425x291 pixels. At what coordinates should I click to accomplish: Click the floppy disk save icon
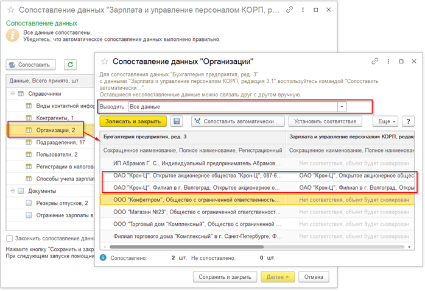[x=177, y=121]
